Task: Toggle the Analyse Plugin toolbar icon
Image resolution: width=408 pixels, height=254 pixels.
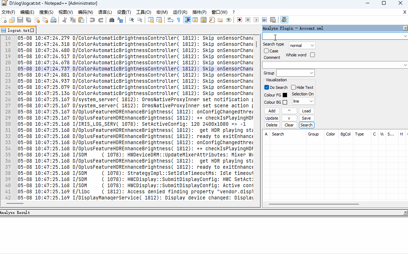Action: 284,20
